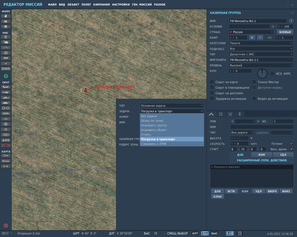Open the mission clock icon in status bar
This screenshot has height=237, width=297.
click(x=240, y=233)
